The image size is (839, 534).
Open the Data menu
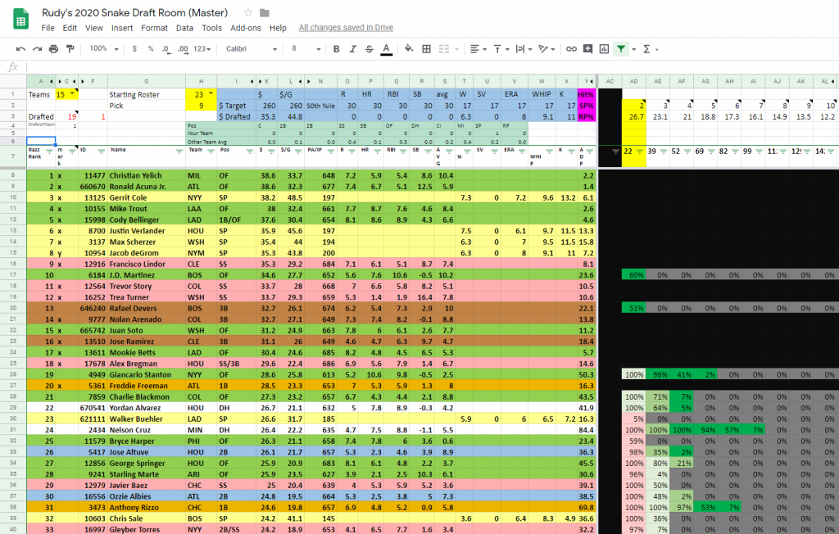(x=184, y=28)
